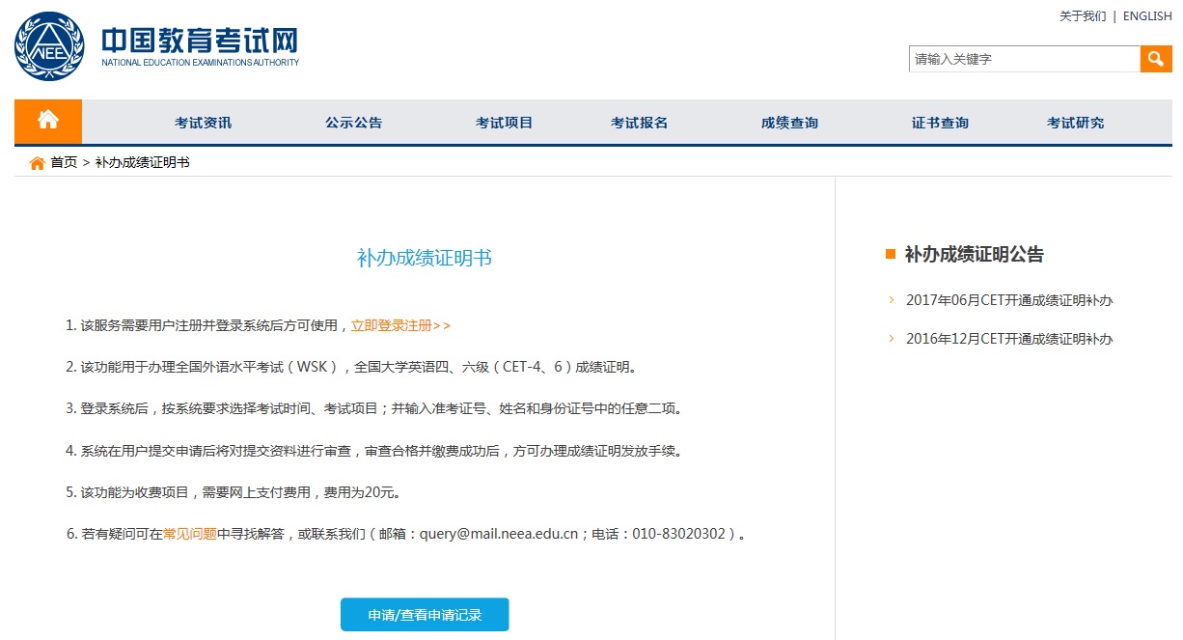Open the 证书查询 menu item
Screen dimensions: 1183x640
[x=940, y=123]
